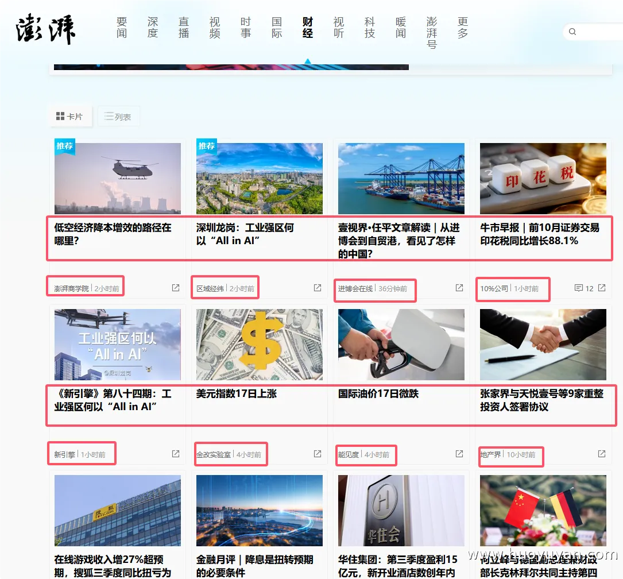Open the external link icon on 牛市早报 card
The image size is (623, 579).
point(601,288)
